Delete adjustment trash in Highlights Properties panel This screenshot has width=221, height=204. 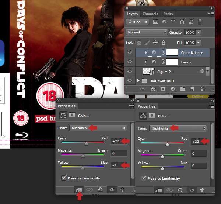[x=202, y=190]
